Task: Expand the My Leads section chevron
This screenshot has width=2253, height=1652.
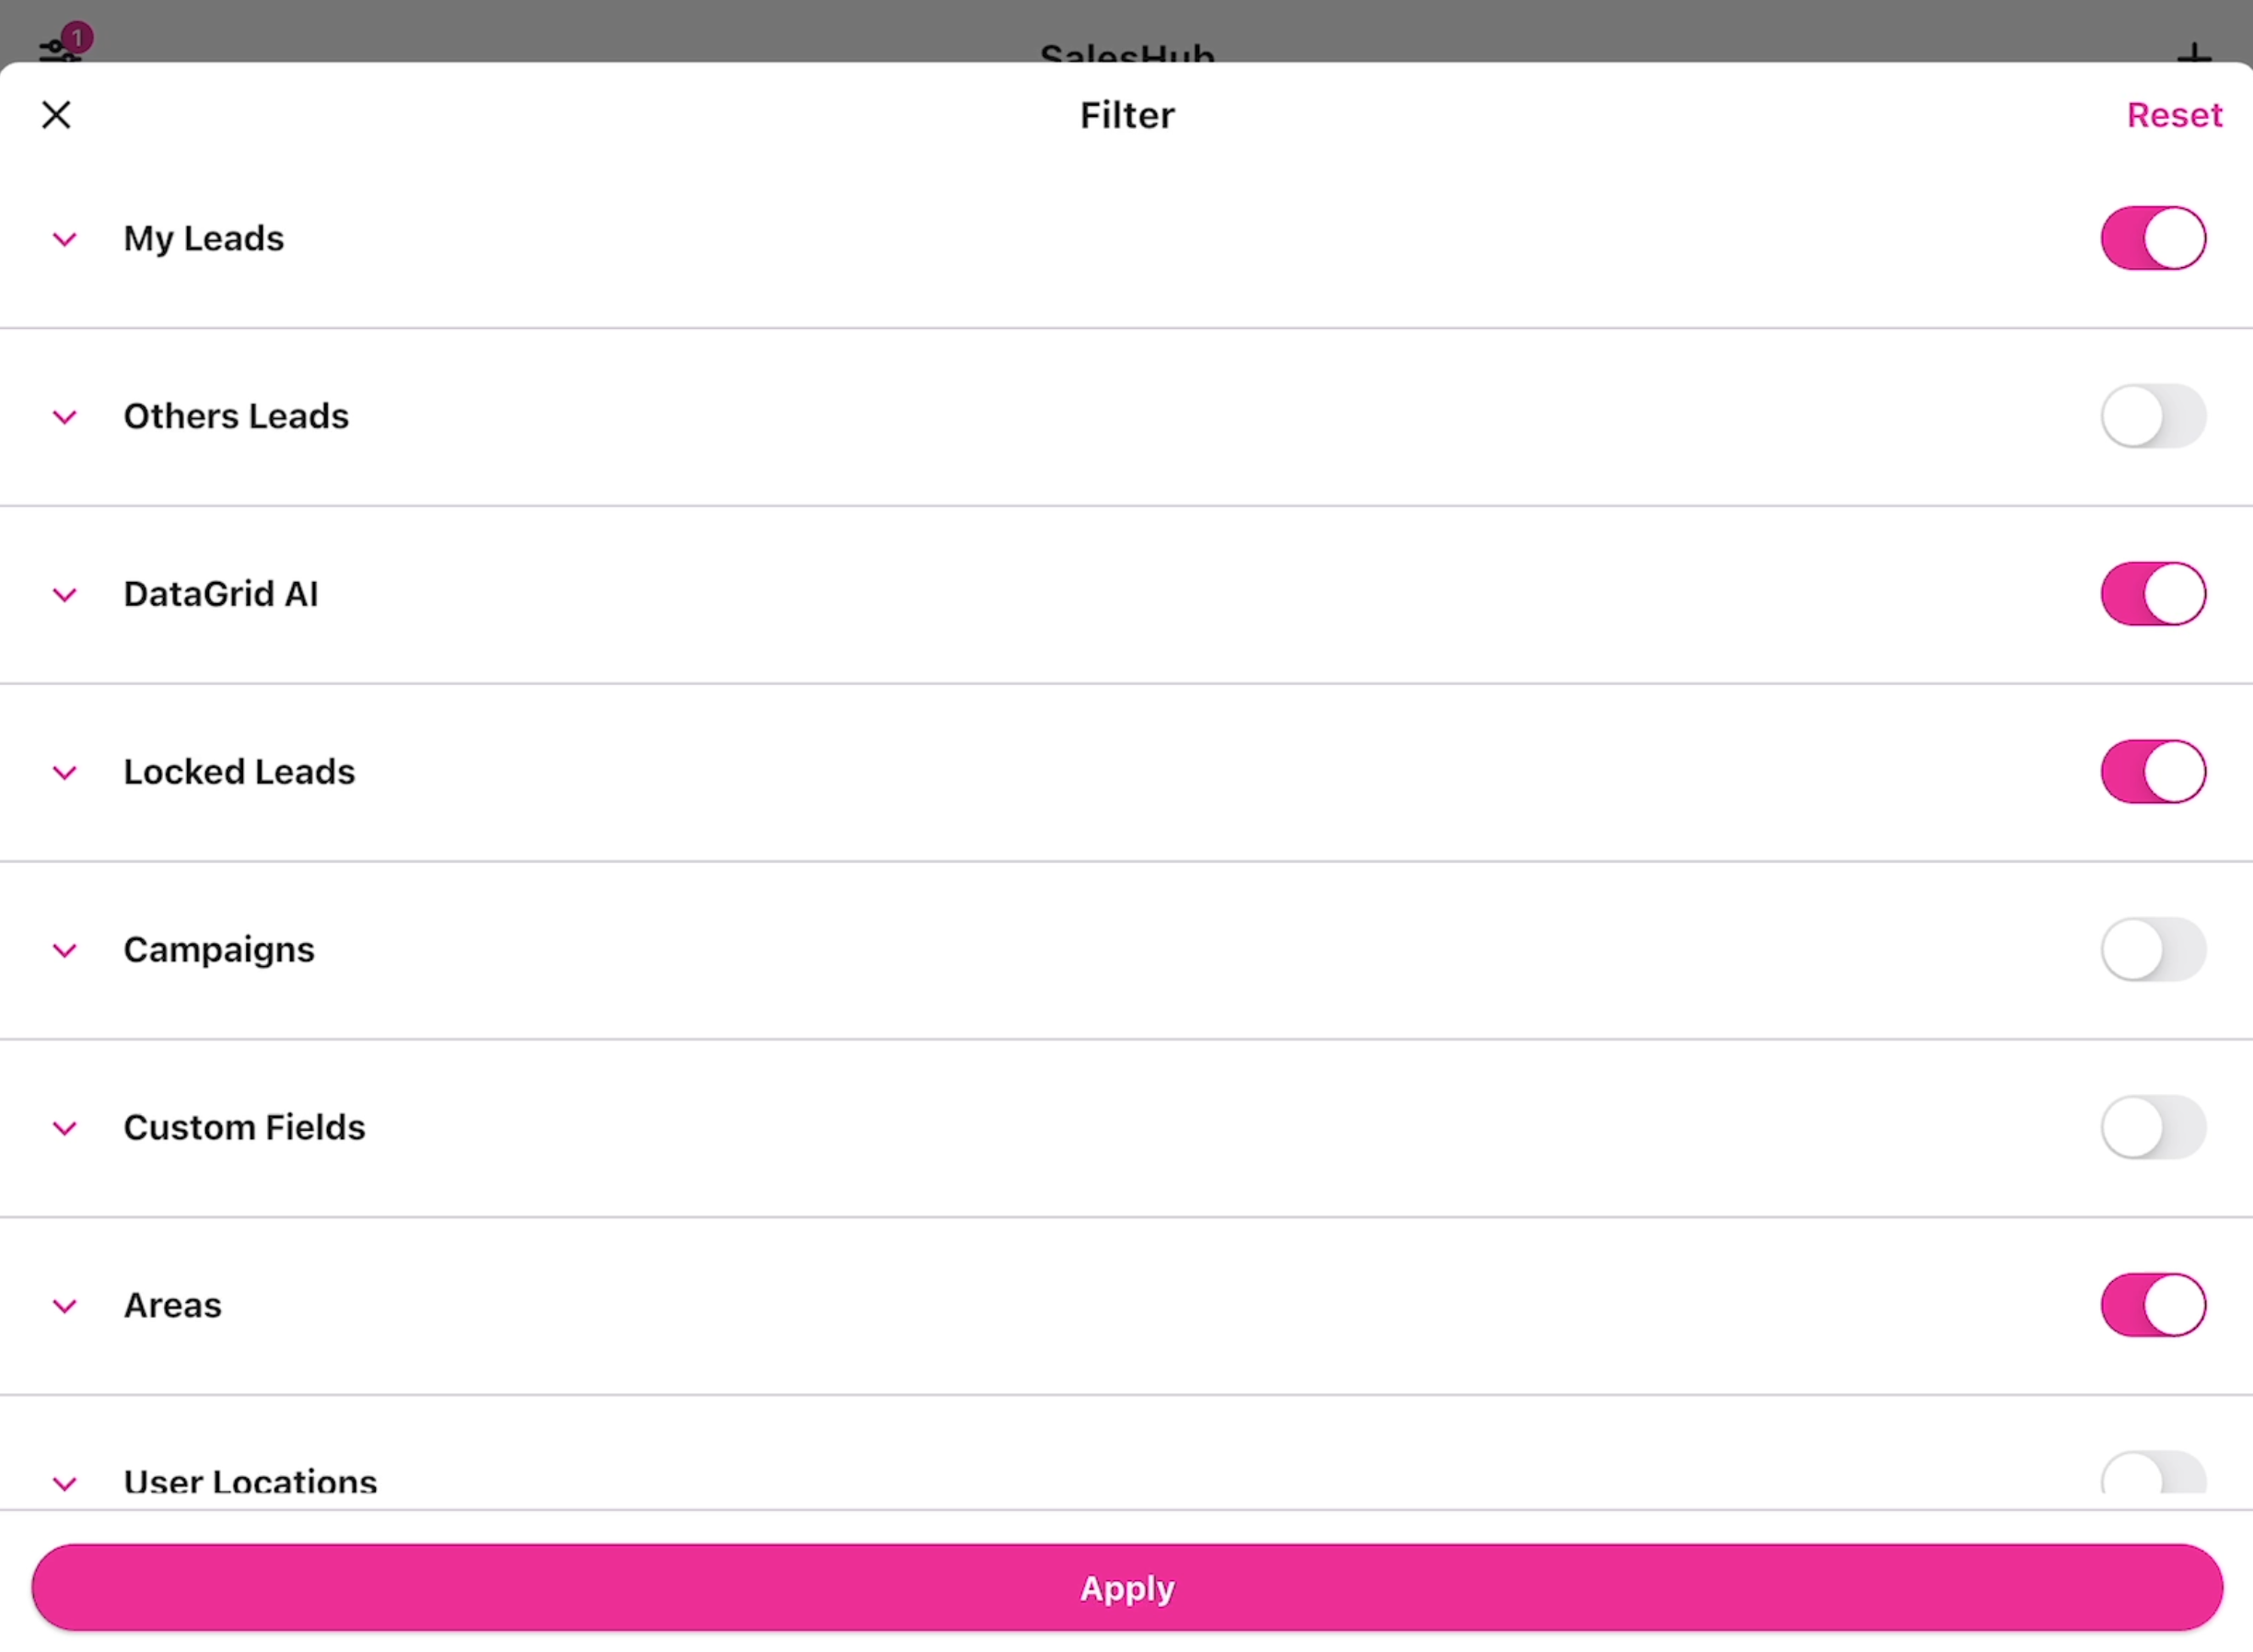Action: pos(65,240)
